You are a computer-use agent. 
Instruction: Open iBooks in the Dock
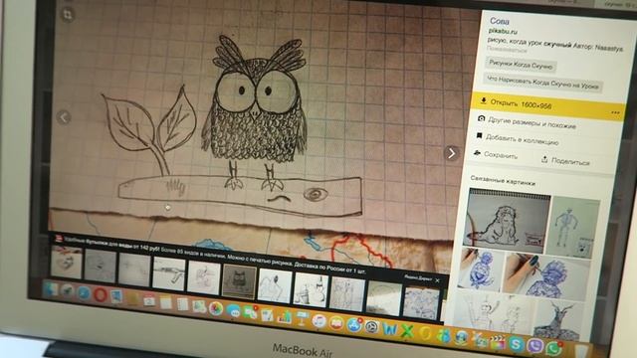point(336,323)
